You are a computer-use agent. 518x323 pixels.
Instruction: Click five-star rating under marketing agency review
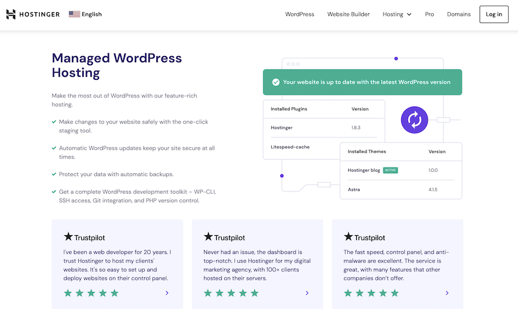(x=232, y=293)
